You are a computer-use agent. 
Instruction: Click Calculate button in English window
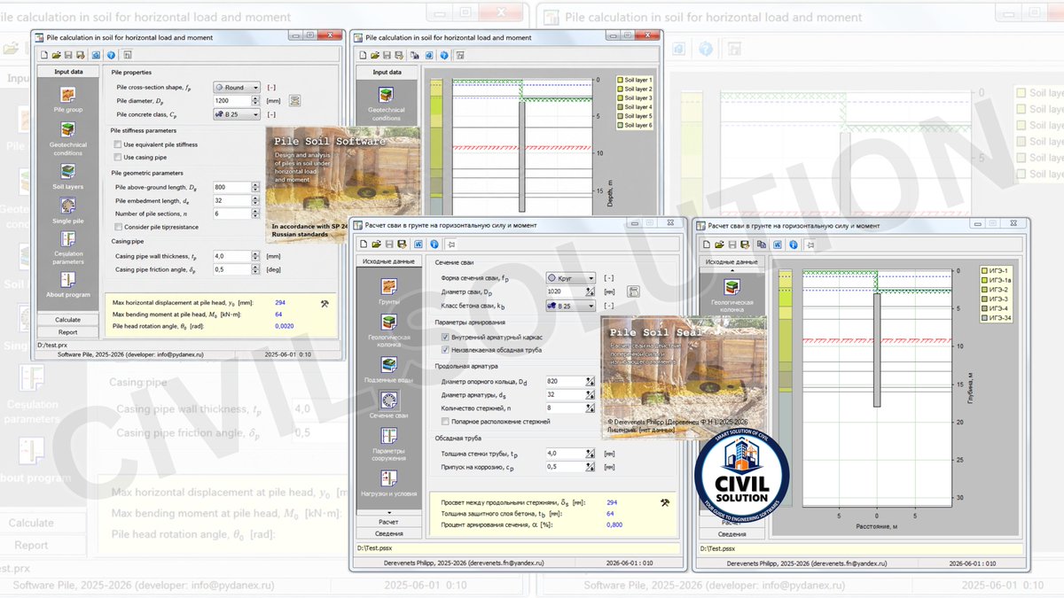click(68, 320)
